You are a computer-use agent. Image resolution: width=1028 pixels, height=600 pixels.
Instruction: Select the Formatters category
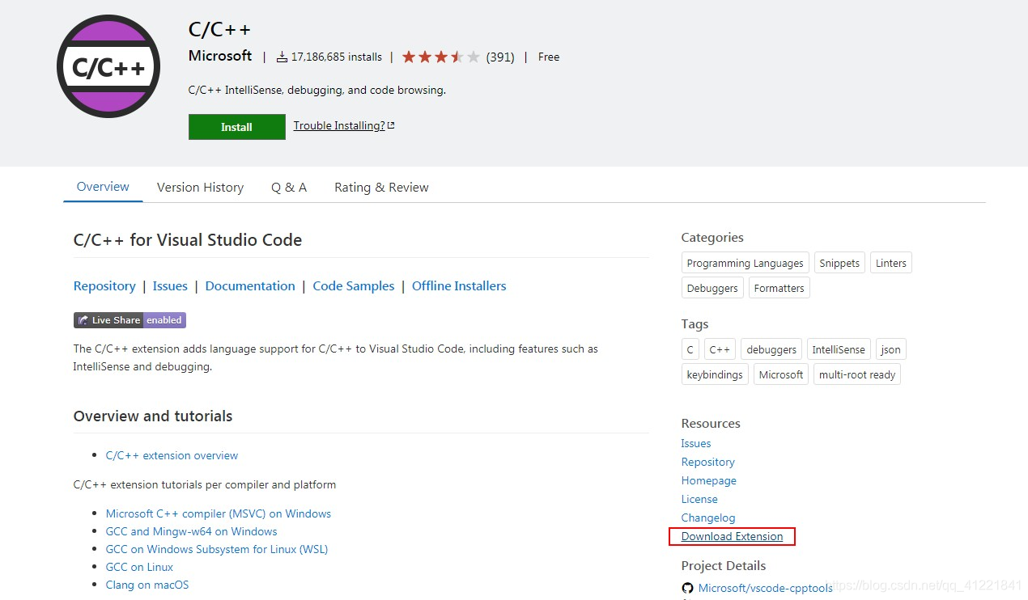(x=779, y=288)
